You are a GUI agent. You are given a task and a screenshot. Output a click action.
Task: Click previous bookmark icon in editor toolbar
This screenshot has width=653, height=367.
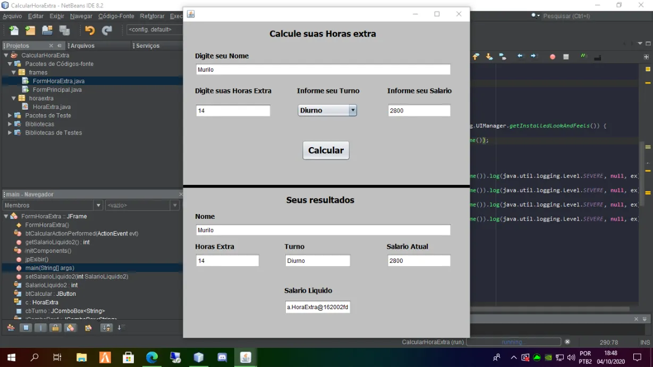click(x=476, y=56)
